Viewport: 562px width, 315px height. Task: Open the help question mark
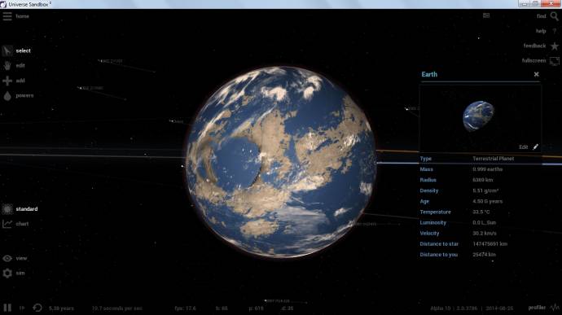[x=555, y=31]
